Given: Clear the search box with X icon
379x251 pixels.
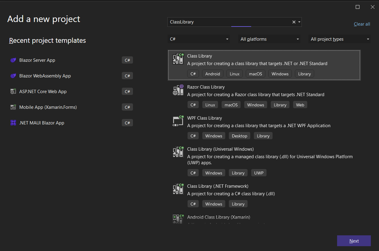Looking at the screenshot, I should (294, 22).
